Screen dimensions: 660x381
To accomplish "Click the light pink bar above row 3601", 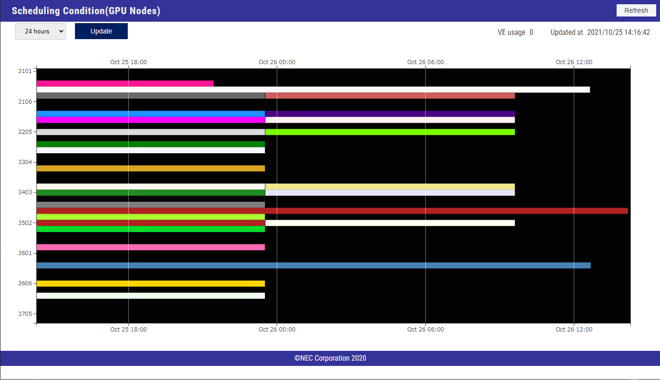I will pos(150,247).
